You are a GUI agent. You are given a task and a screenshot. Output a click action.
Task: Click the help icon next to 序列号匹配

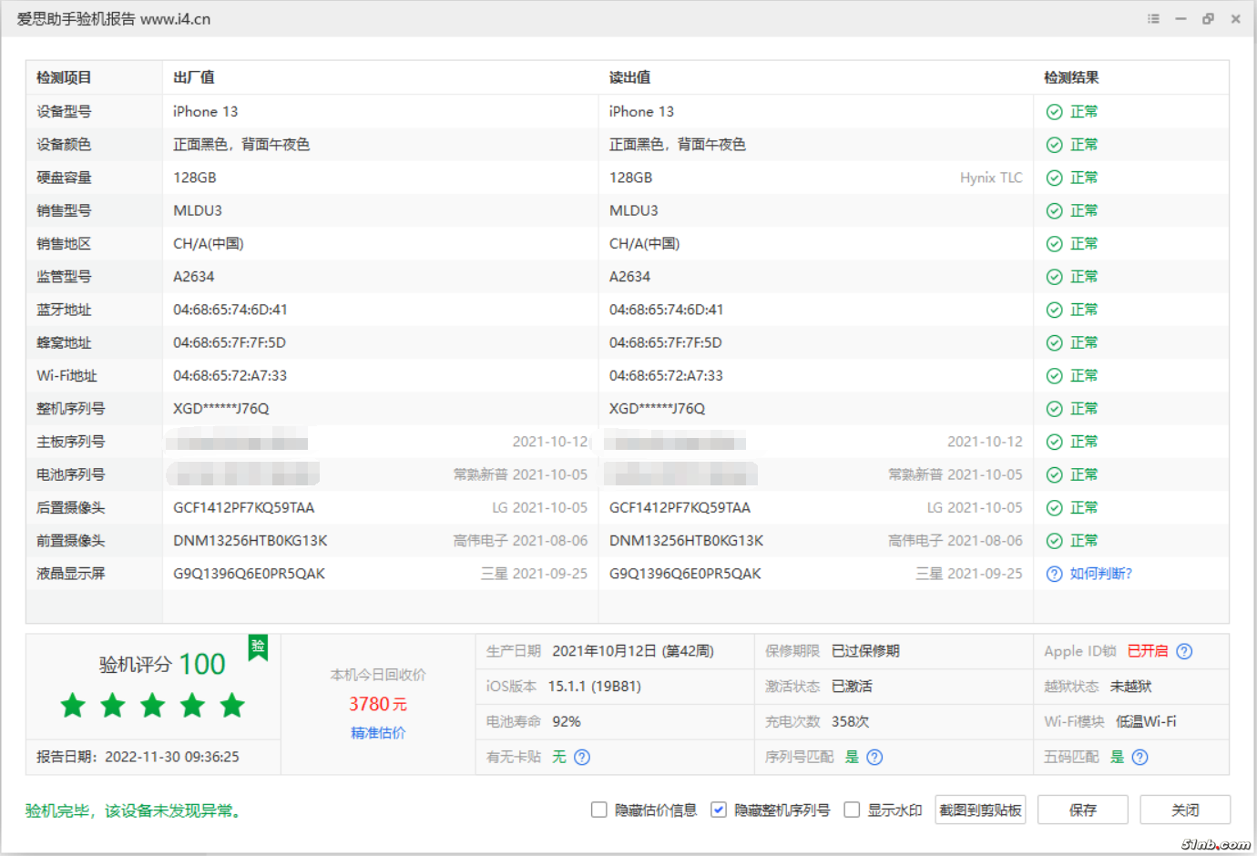(874, 757)
